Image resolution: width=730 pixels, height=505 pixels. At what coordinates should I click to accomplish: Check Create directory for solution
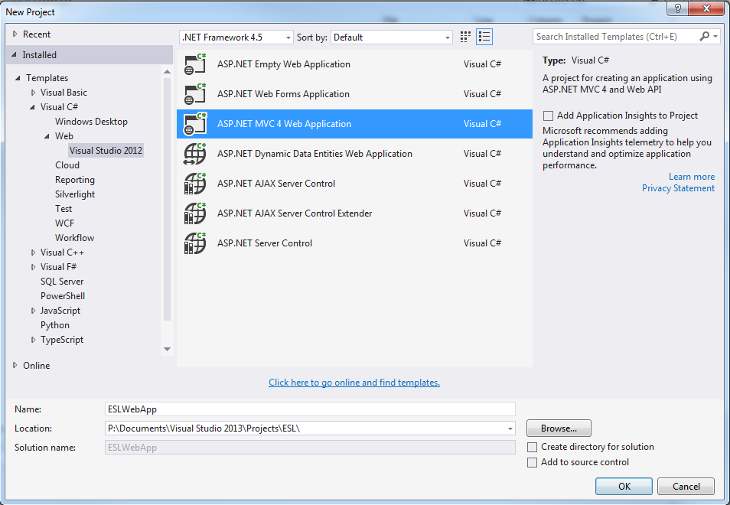(532, 447)
